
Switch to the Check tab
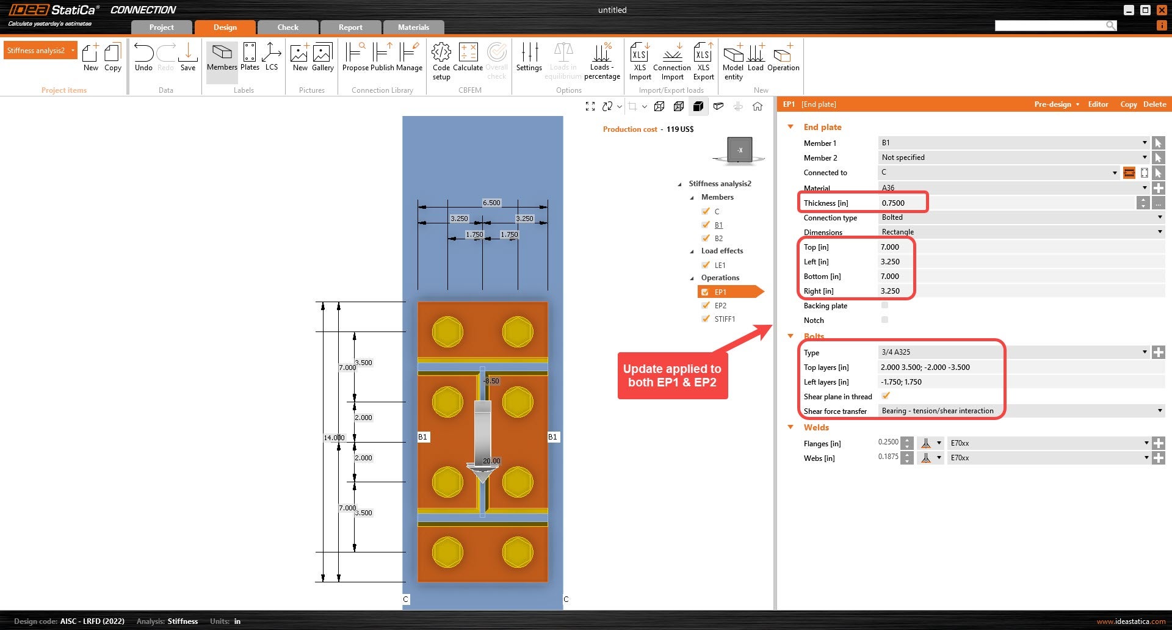coord(288,27)
